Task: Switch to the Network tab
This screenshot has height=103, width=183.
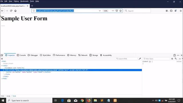Action: point(83,55)
